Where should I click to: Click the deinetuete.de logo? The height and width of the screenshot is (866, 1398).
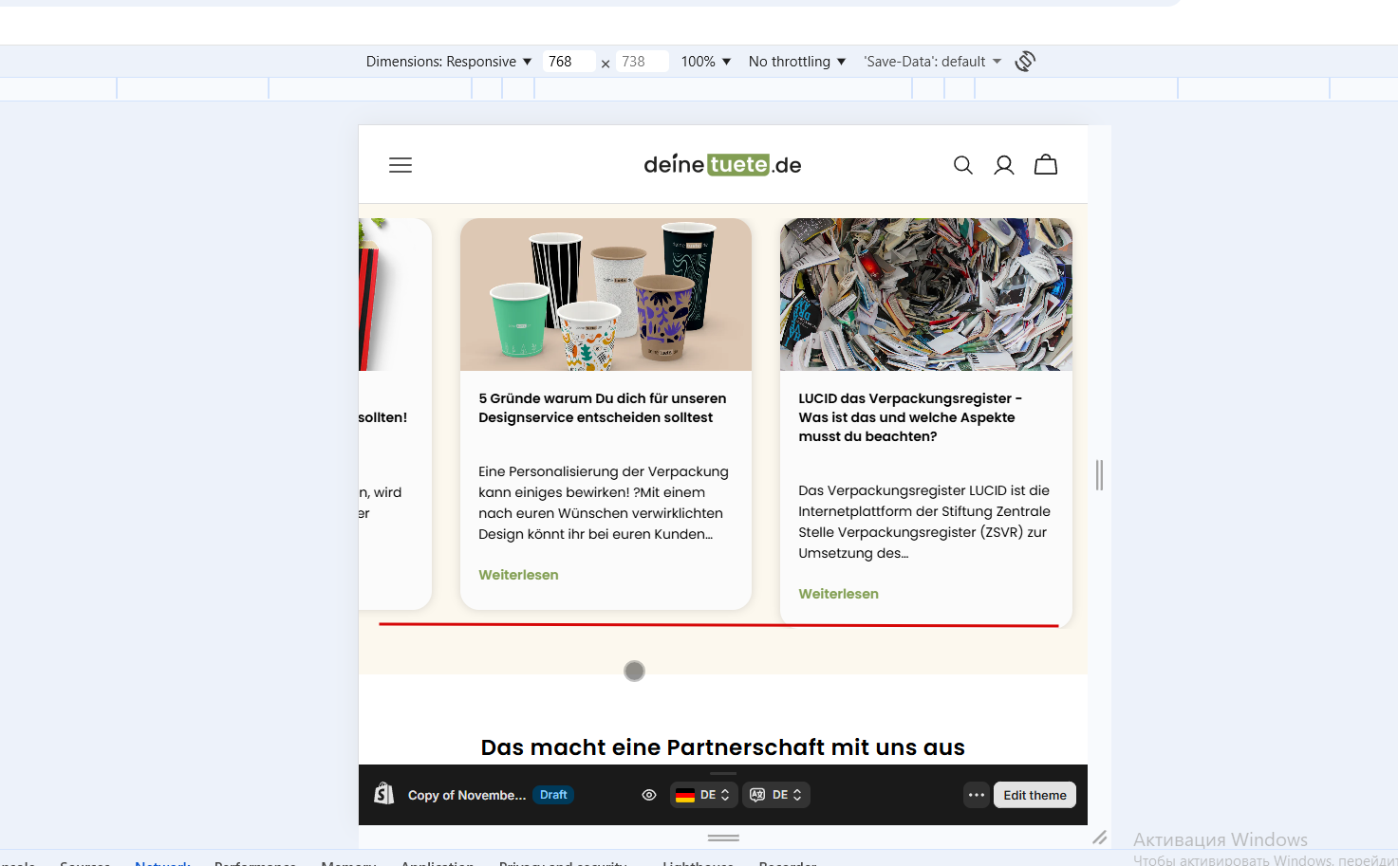tap(722, 165)
